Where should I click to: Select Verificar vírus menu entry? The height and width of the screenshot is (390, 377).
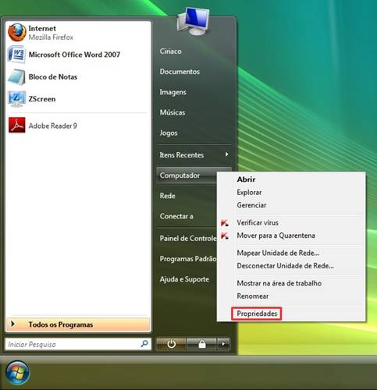pos(258,223)
